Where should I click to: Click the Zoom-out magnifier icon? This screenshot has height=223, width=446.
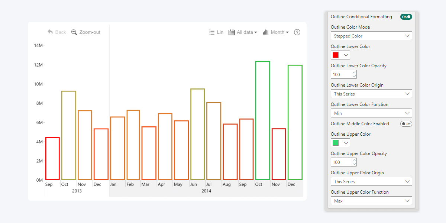coord(74,32)
